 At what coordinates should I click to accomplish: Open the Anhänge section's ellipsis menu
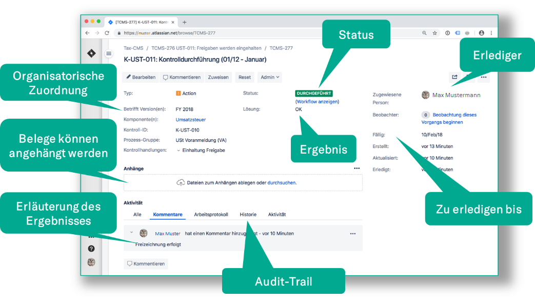coord(357,168)
